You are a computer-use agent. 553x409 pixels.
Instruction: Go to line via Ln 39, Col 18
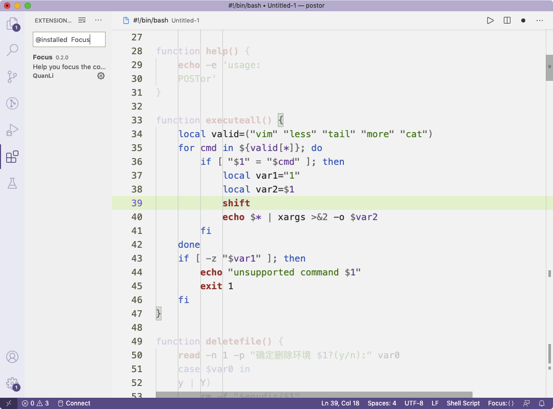point(340,403)
